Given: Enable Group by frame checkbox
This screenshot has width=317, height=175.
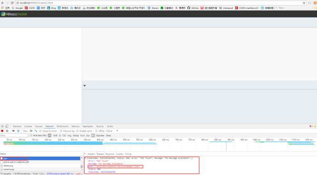Looking at the screenshot, I should [40, 131].
